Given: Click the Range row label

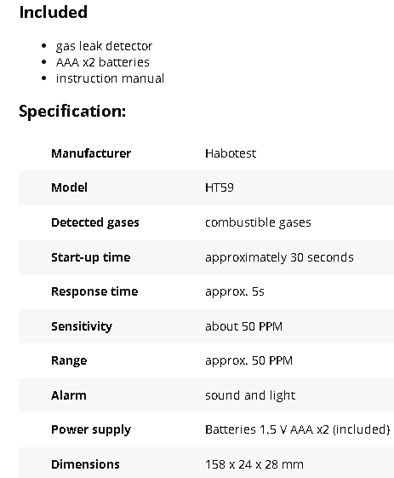Looking at the screenshot, I should click(x=69, y=360).
